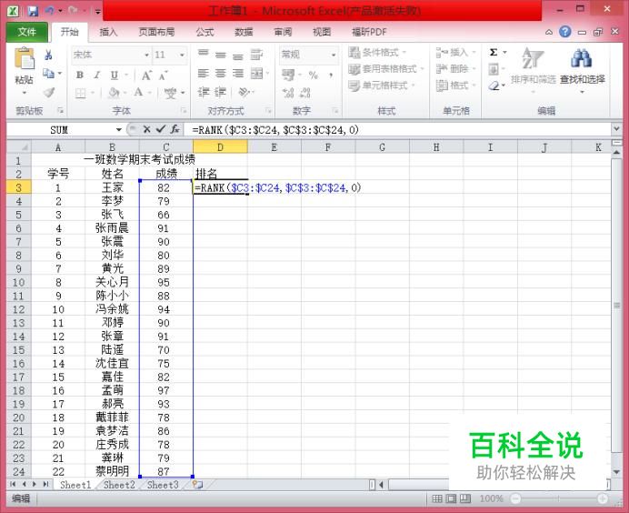Click the increase decimal icon
This screenshot has height=513, width=629.
[288, 93]
